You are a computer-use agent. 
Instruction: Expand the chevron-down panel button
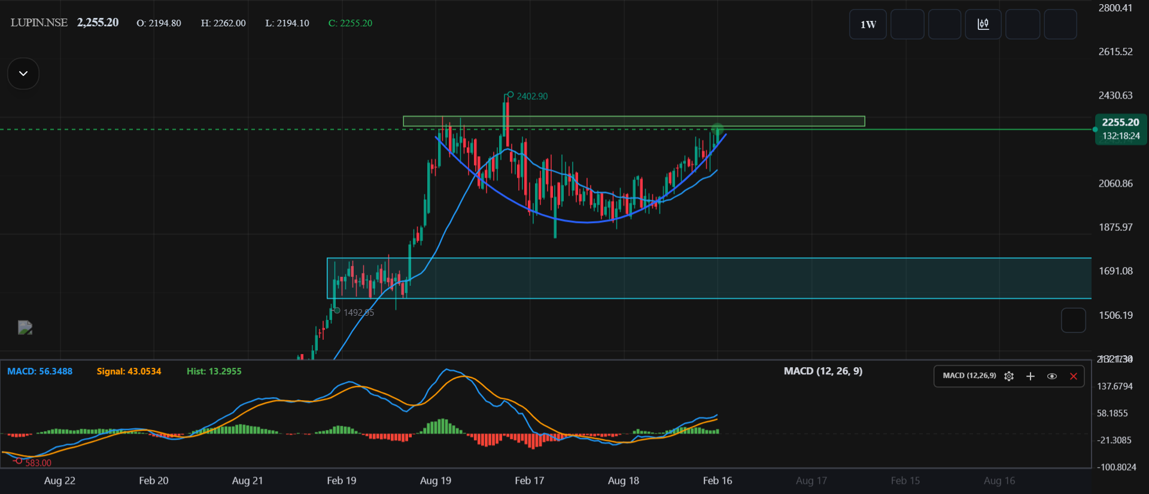coord(23,74)
